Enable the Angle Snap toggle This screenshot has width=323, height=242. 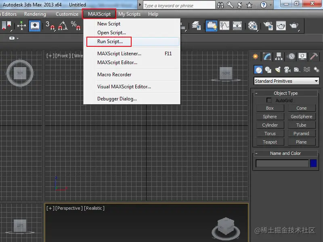(x=63, y=27)
